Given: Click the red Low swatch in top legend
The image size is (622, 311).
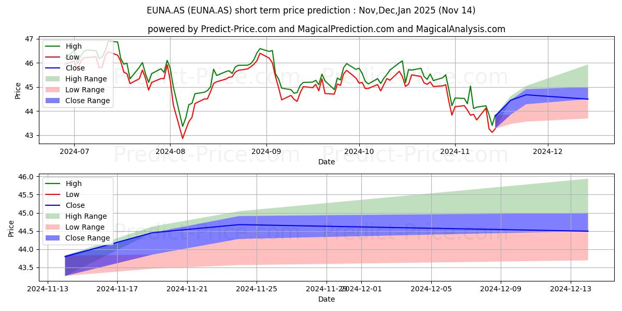Looking at the screenshot, I should 54,58.
